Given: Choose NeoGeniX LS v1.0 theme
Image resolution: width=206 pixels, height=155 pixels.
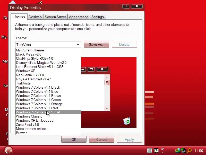Looking at the screenshot, I should point(48,75).
